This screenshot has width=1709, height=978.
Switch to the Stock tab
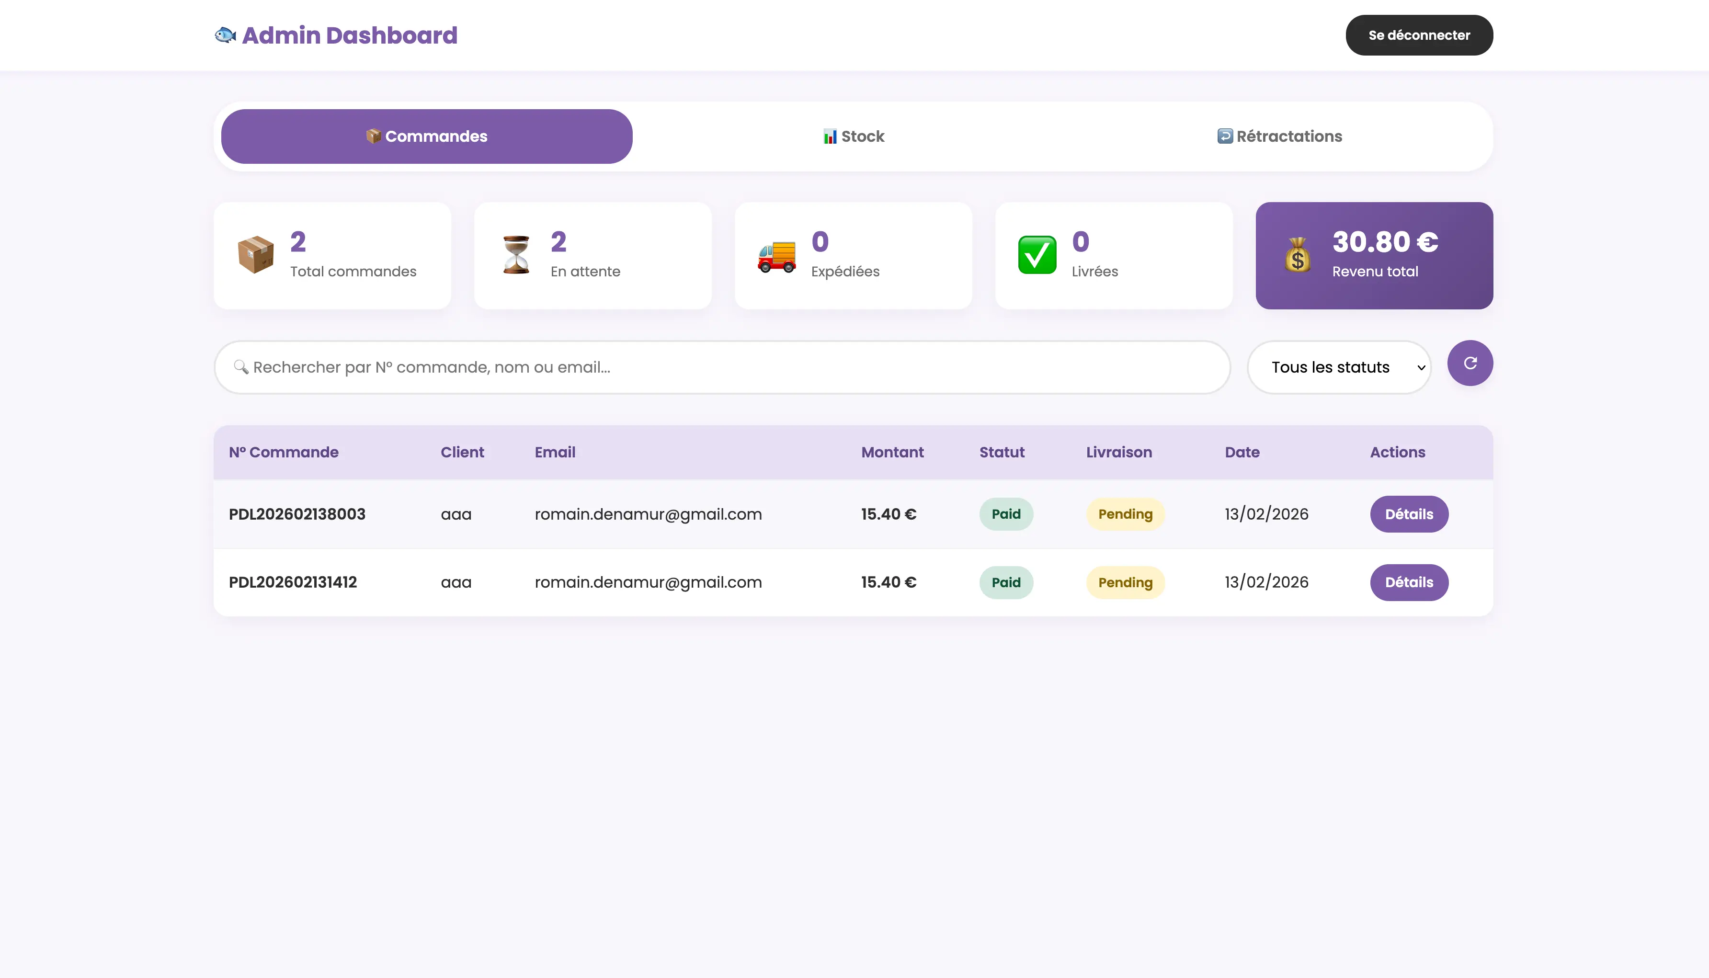pos(854,136)
